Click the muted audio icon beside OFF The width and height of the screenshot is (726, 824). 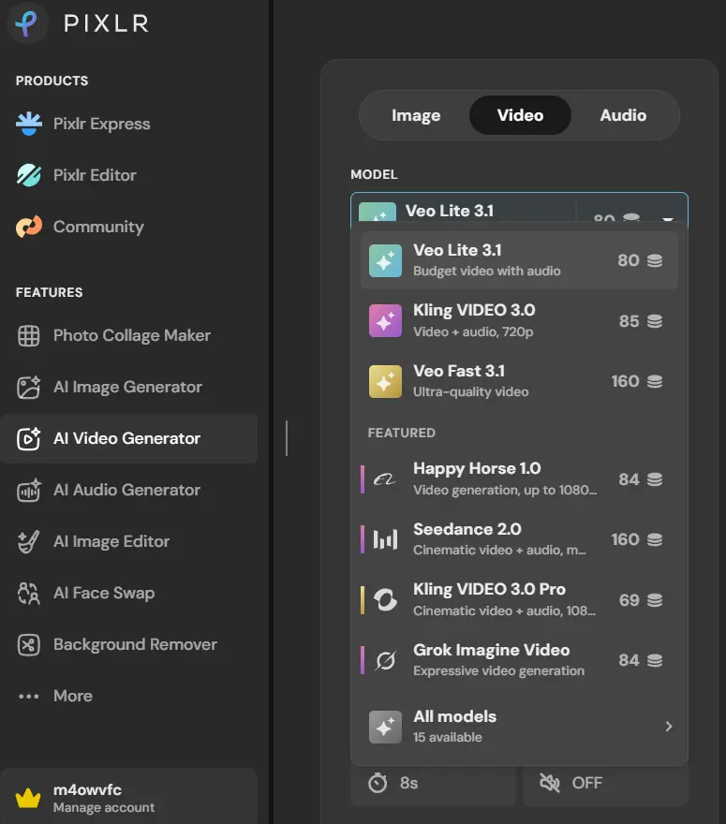[x=550, y=783]
